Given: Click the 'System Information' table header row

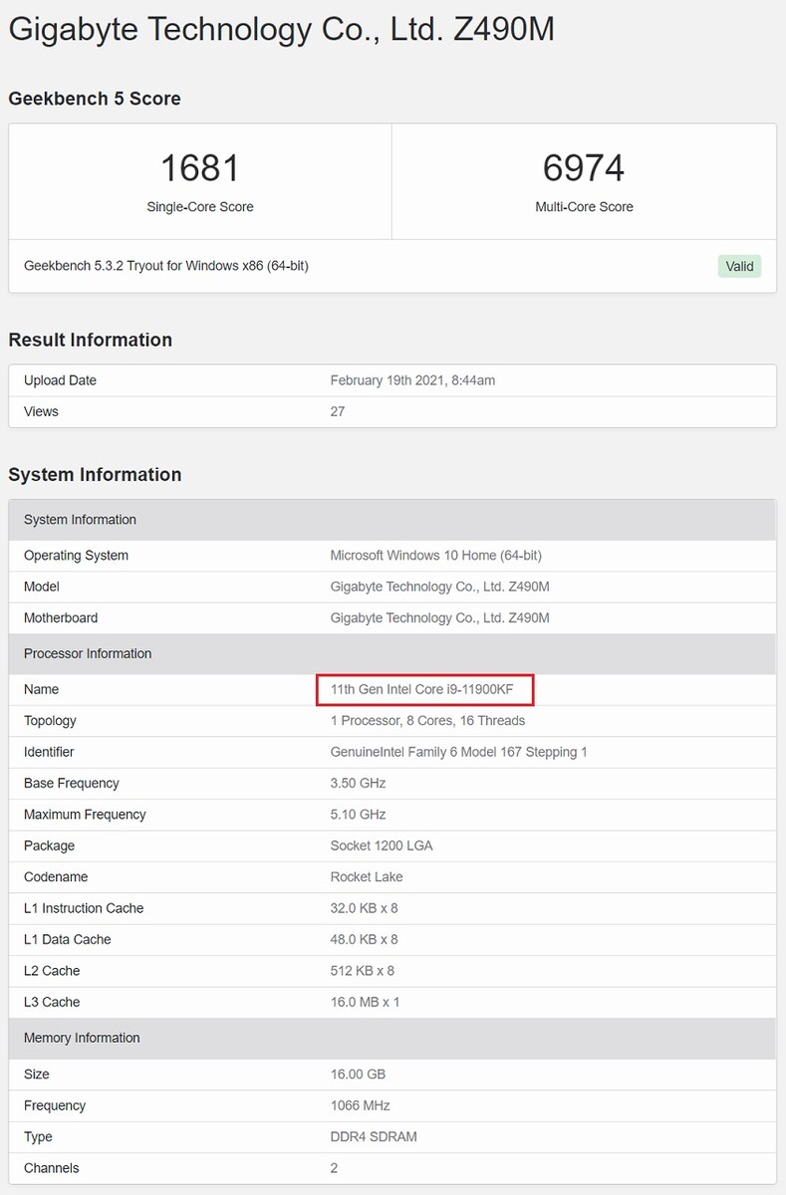Looking at the screenshot, I should point(393,520).
